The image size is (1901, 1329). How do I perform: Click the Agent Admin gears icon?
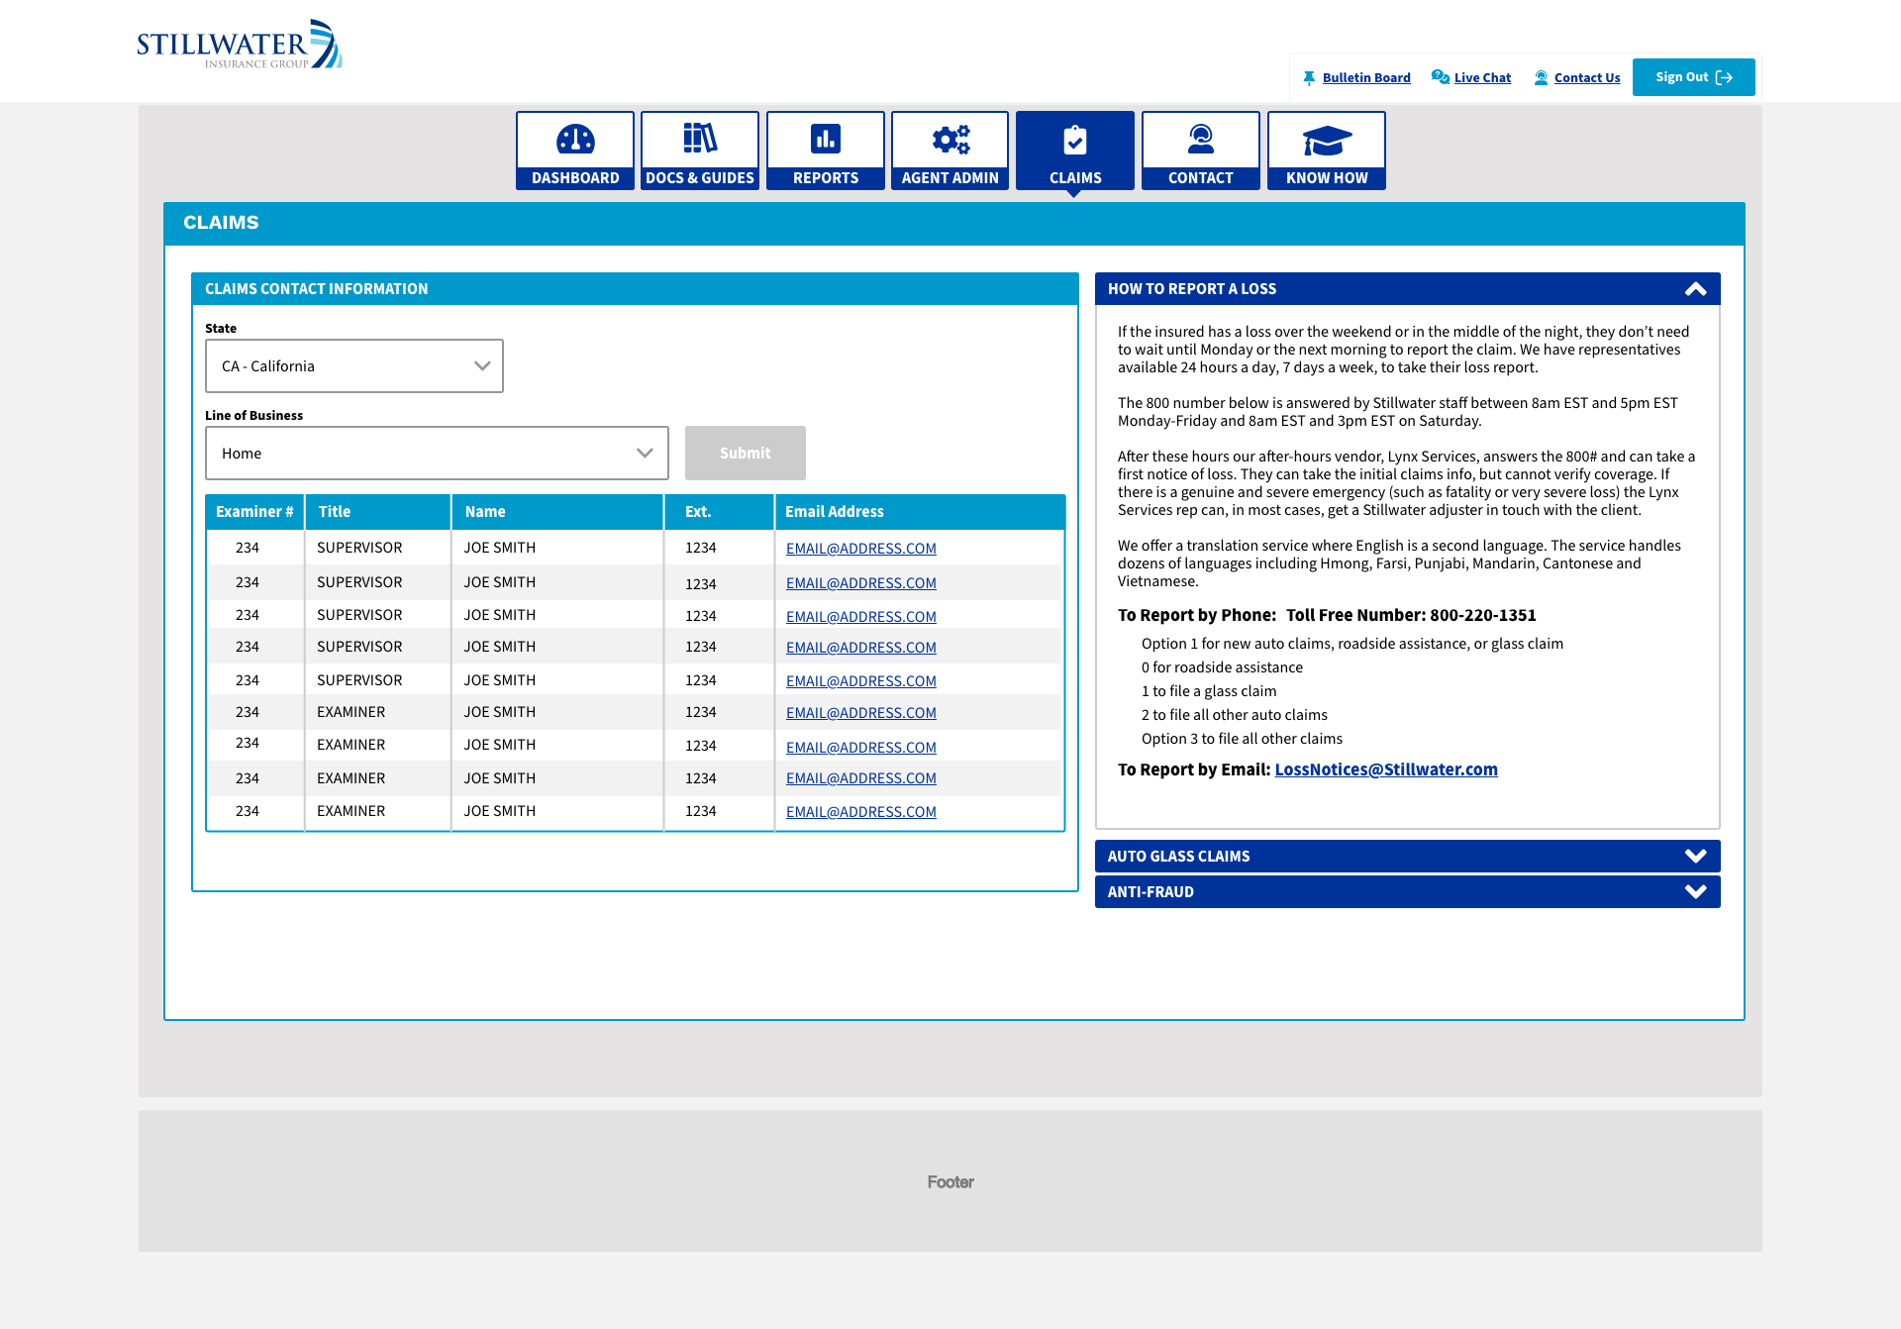click(950, 140)
